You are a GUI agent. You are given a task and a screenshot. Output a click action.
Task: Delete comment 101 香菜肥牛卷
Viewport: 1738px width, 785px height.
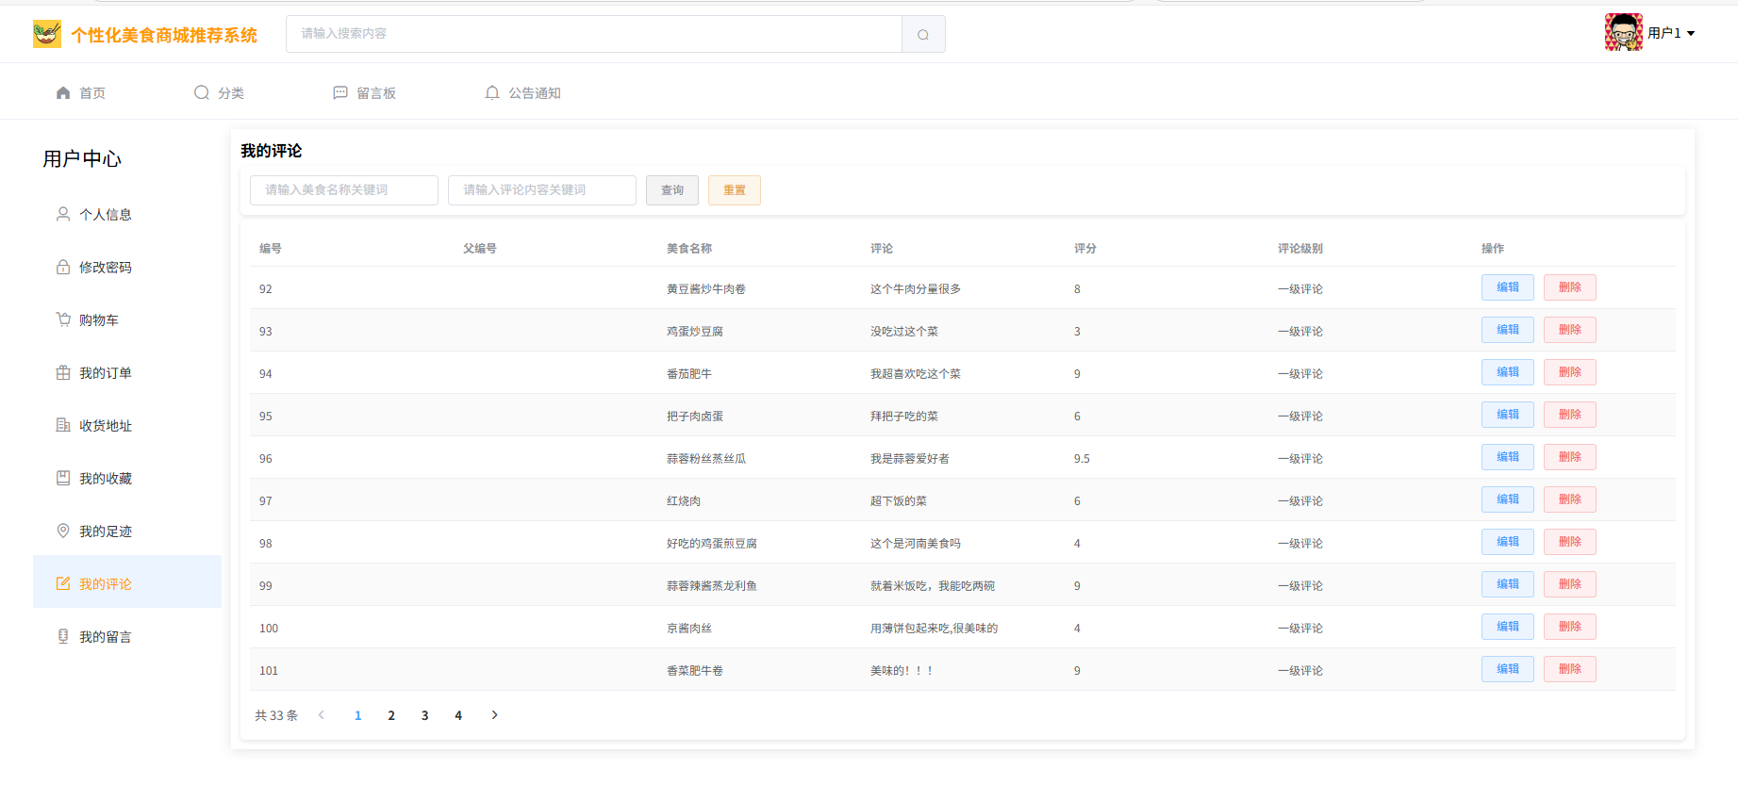(1570, 669)
